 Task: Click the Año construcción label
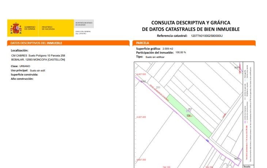[x=22, y=79]
